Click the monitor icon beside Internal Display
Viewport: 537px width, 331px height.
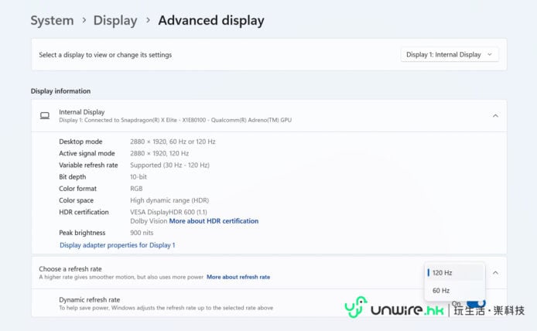tap(45, 116)
